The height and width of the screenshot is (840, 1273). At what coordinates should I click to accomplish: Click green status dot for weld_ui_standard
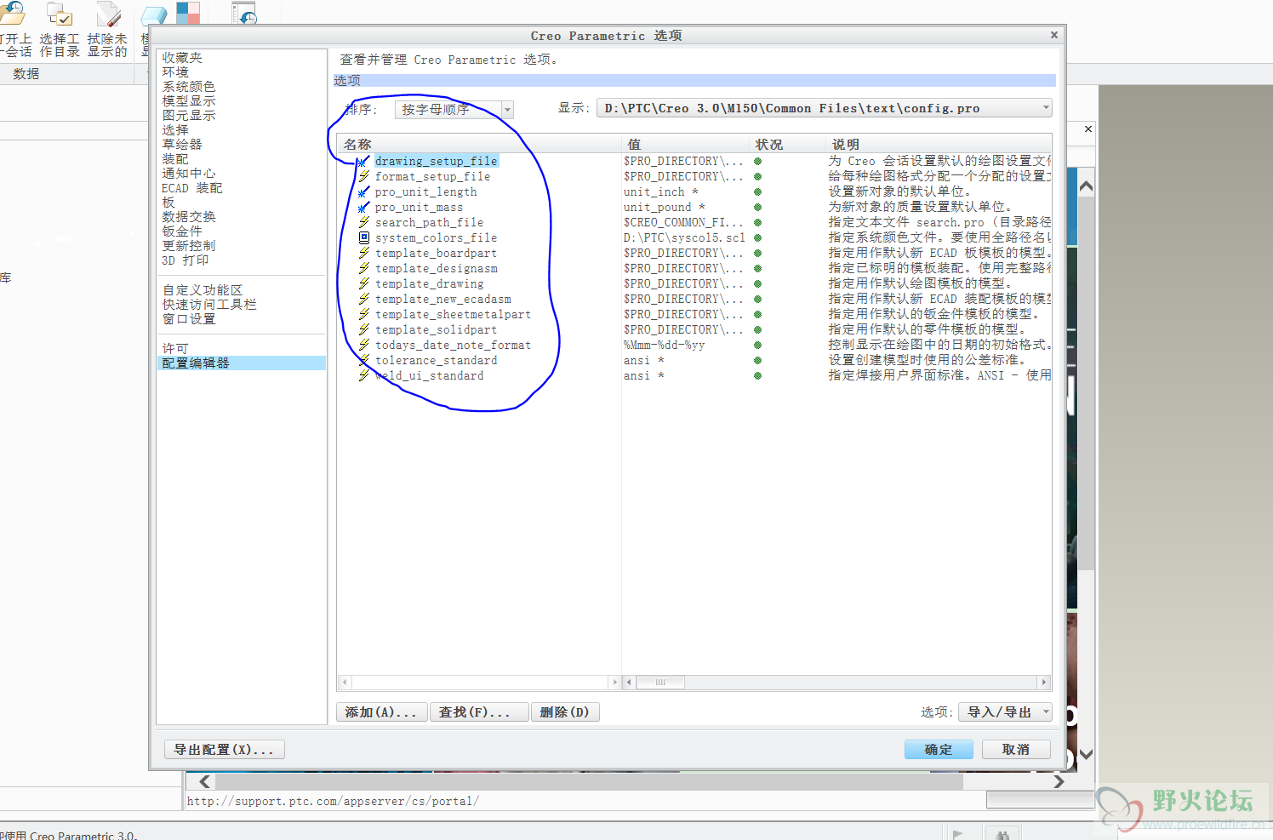pos(757,376)
